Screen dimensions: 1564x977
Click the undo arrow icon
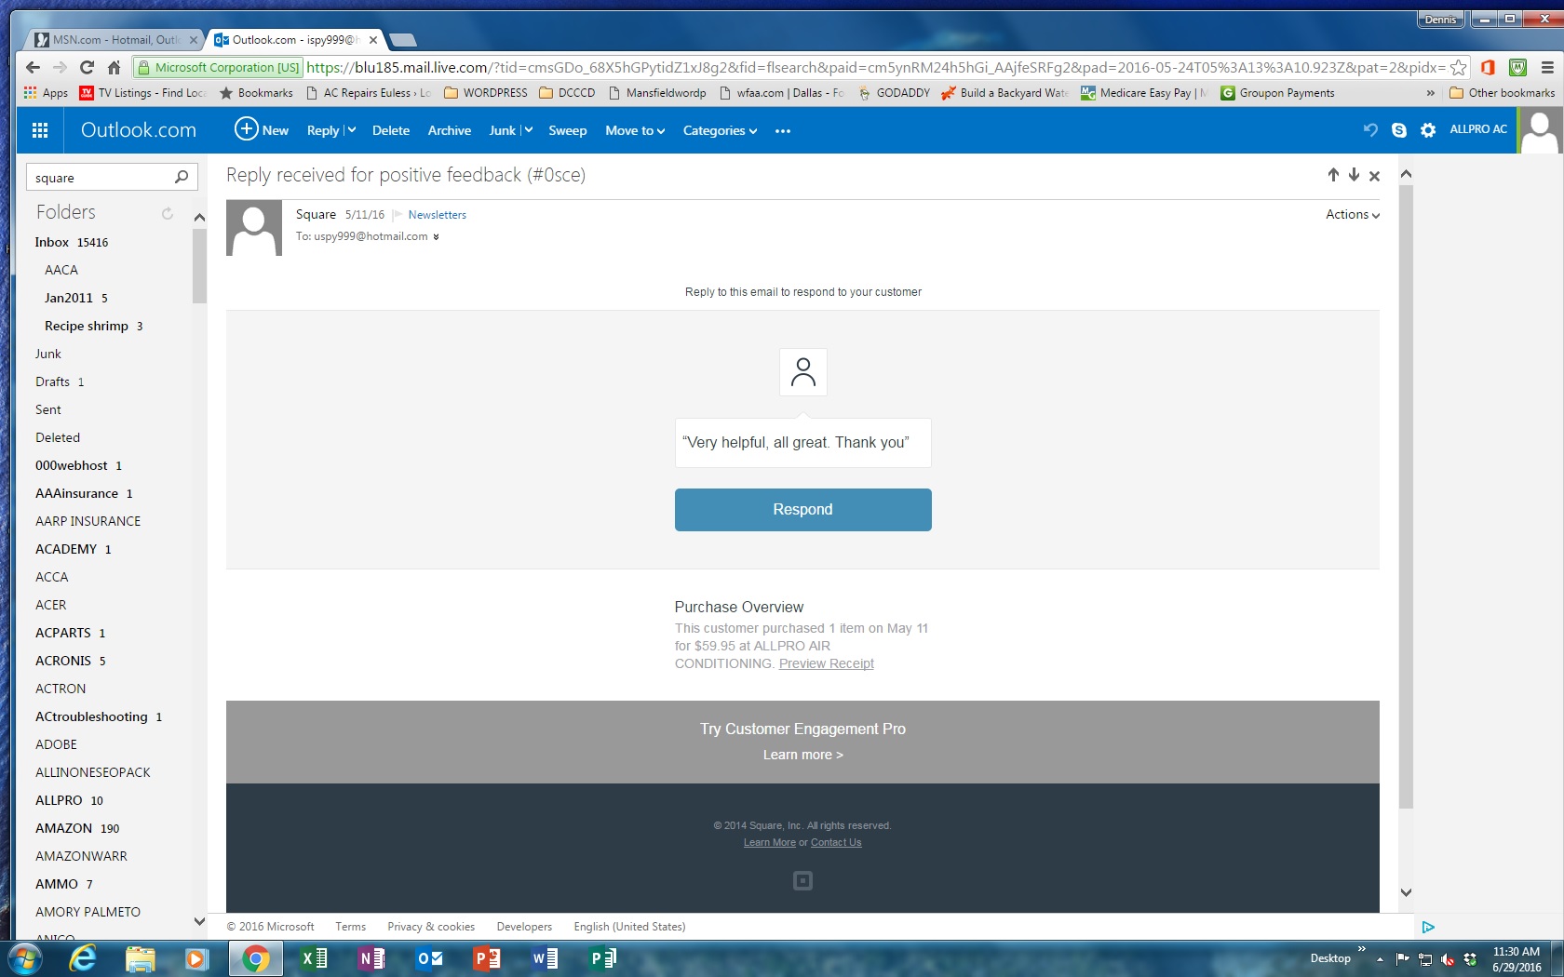pos(1369,130)
